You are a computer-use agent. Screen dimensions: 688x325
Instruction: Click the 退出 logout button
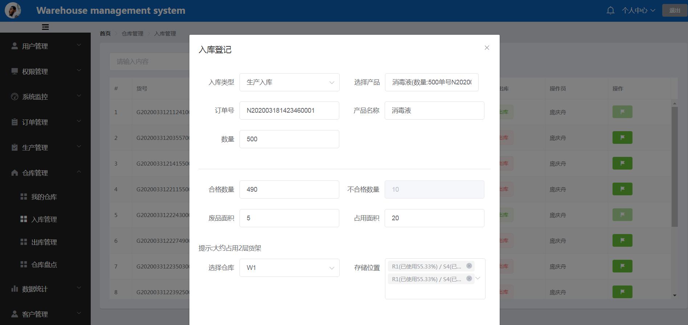pos(675,11)
